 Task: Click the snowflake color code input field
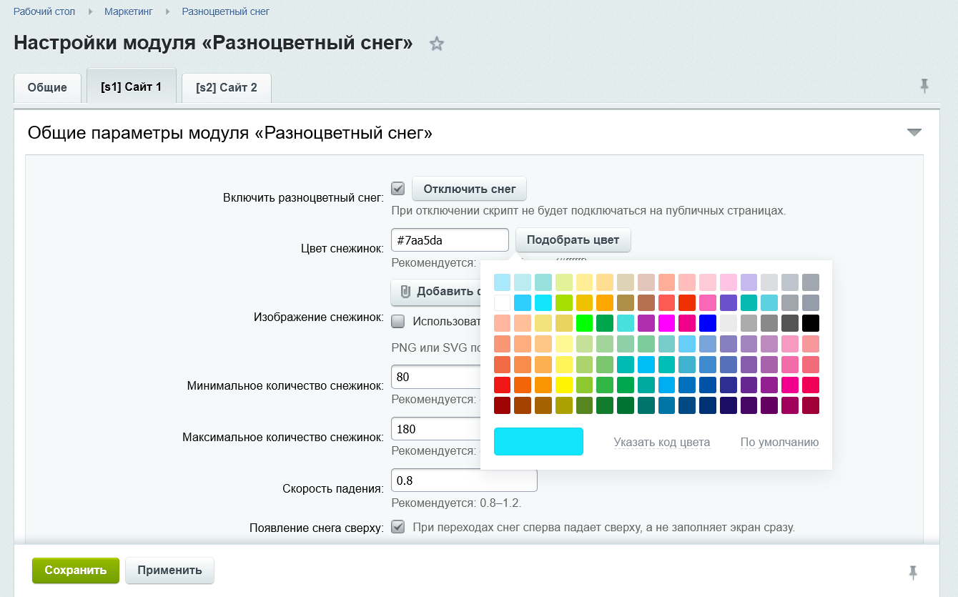tap(449, 240)
